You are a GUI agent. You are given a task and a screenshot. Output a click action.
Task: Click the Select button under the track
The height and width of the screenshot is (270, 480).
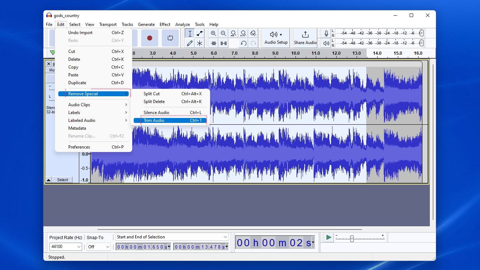click(x=63, y=180)
